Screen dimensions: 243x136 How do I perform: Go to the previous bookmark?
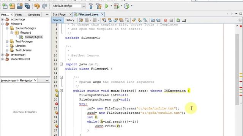pyautogui.click(x=134, y=20)
